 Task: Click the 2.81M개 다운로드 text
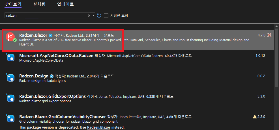(100, 35)
